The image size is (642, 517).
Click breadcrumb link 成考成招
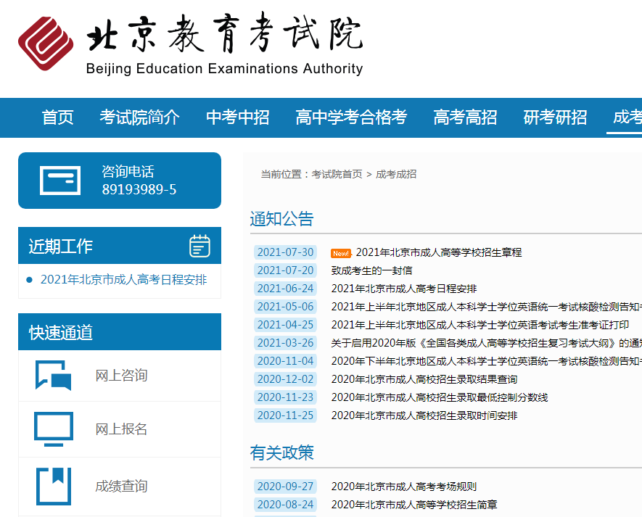[396, 174]
